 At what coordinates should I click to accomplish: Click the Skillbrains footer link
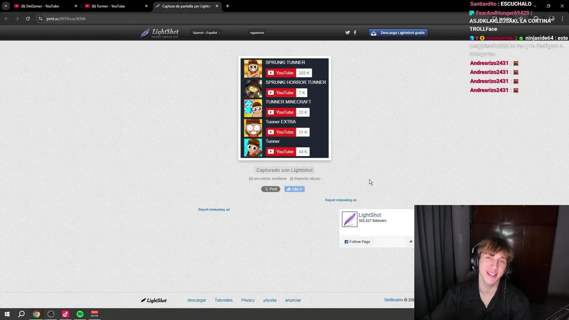(x=393, y=300)
